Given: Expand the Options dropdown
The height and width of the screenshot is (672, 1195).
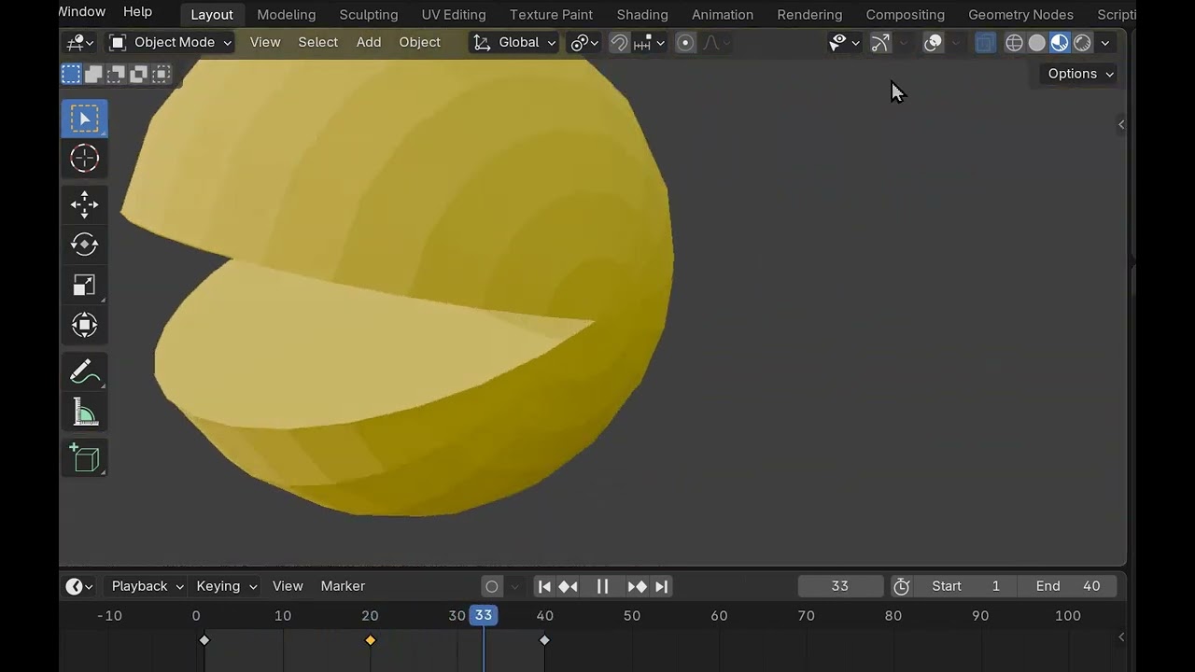Looking at the screenshot, I should coord(1080,74).
